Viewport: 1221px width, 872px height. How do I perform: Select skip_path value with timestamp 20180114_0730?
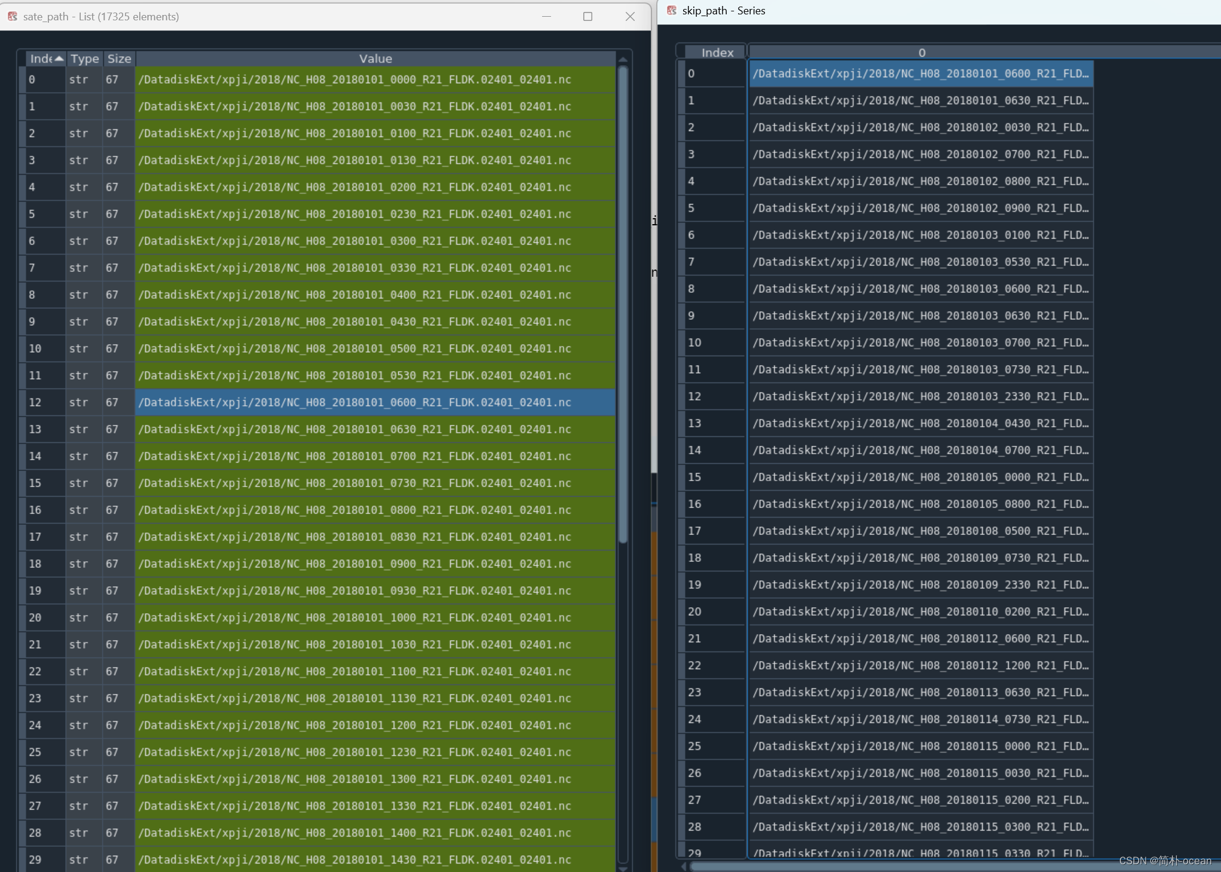(x=921, y=719)
